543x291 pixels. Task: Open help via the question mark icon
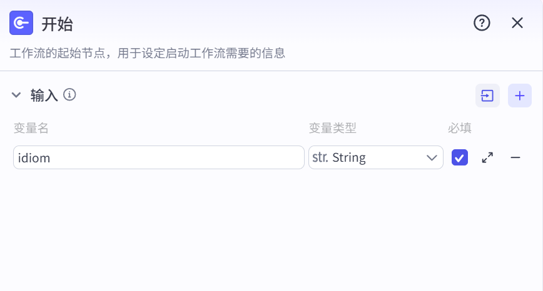click(x=482, y=23)
